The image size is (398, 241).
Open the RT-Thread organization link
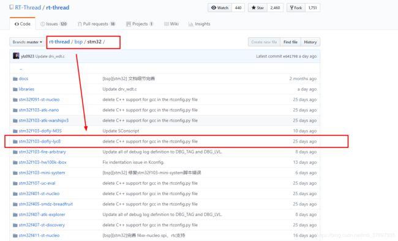pos(28,7)
